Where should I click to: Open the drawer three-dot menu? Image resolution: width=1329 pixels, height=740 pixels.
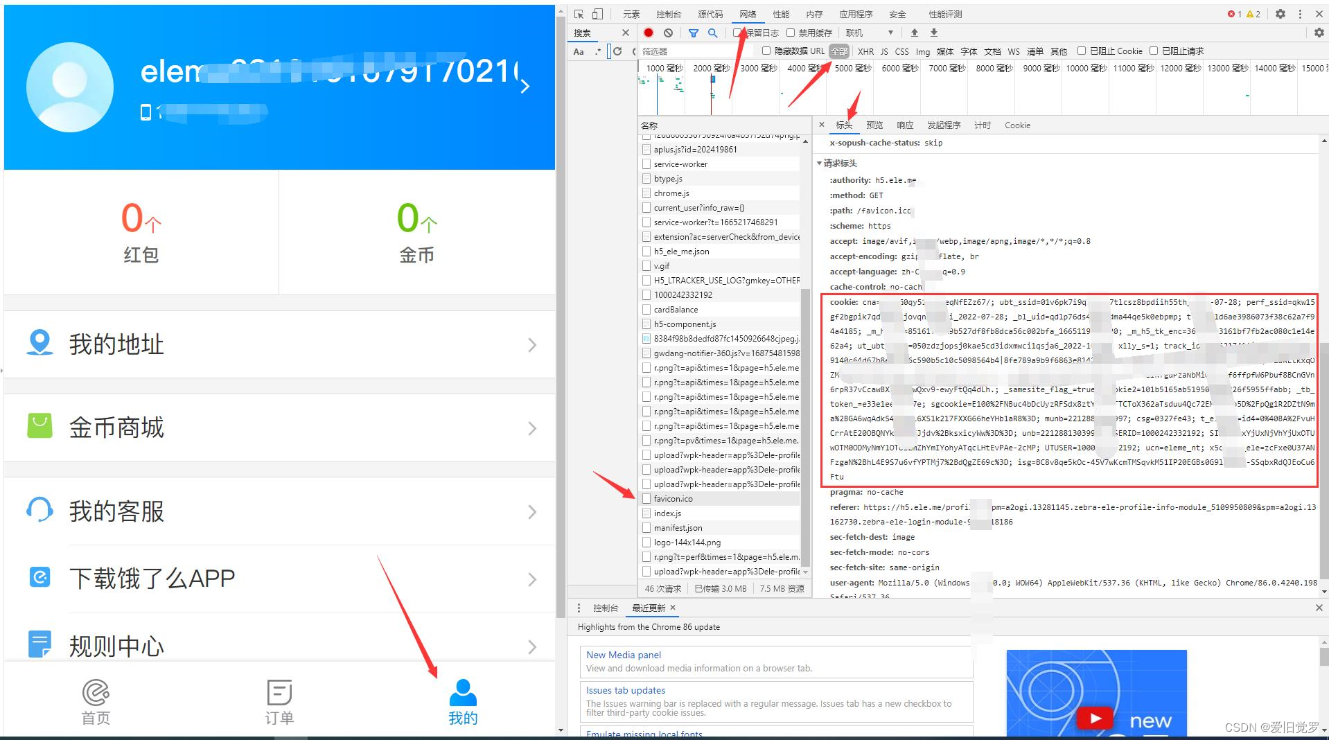579,608
